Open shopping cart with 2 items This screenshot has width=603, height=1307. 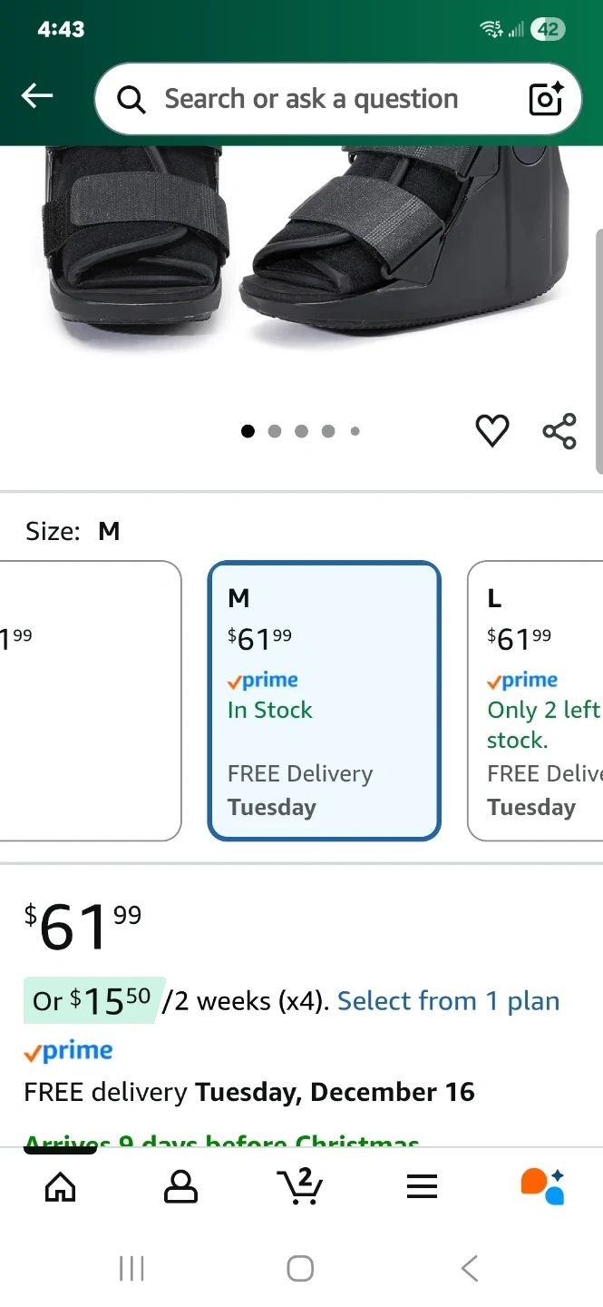click(300, 1185)
